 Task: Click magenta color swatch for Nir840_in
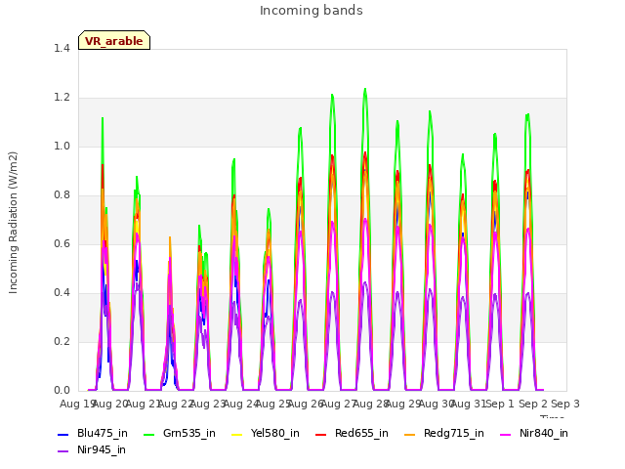pyautogui.click(x=506, y=434)
